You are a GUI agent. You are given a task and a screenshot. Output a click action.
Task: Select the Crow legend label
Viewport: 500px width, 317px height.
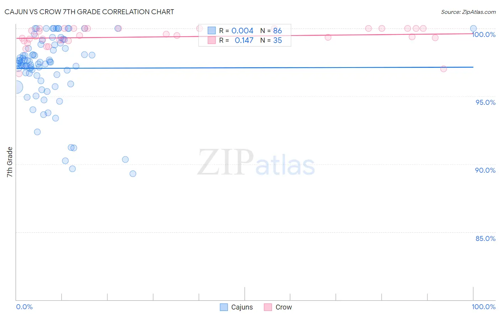[283, 307]
